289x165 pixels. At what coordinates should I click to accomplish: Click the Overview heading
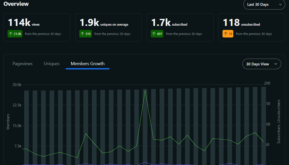pyautogui.click(x=16, y=4)
